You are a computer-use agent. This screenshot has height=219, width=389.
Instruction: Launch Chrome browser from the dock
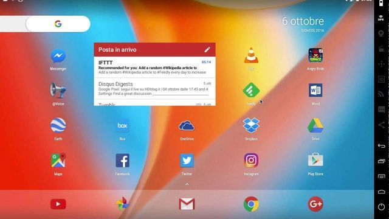click(x=251, y=204)
